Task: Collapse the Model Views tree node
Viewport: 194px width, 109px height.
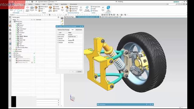Action: pos(13,21)
